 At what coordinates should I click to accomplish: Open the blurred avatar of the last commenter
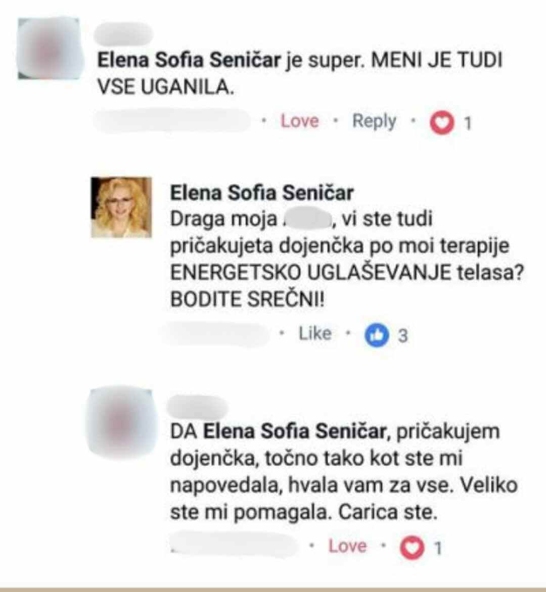[x=122, y=422]
